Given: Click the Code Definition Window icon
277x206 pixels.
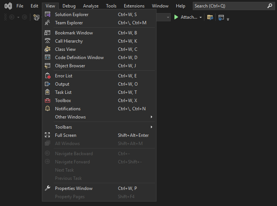Looking at the screenshot, I should (47, 57).
